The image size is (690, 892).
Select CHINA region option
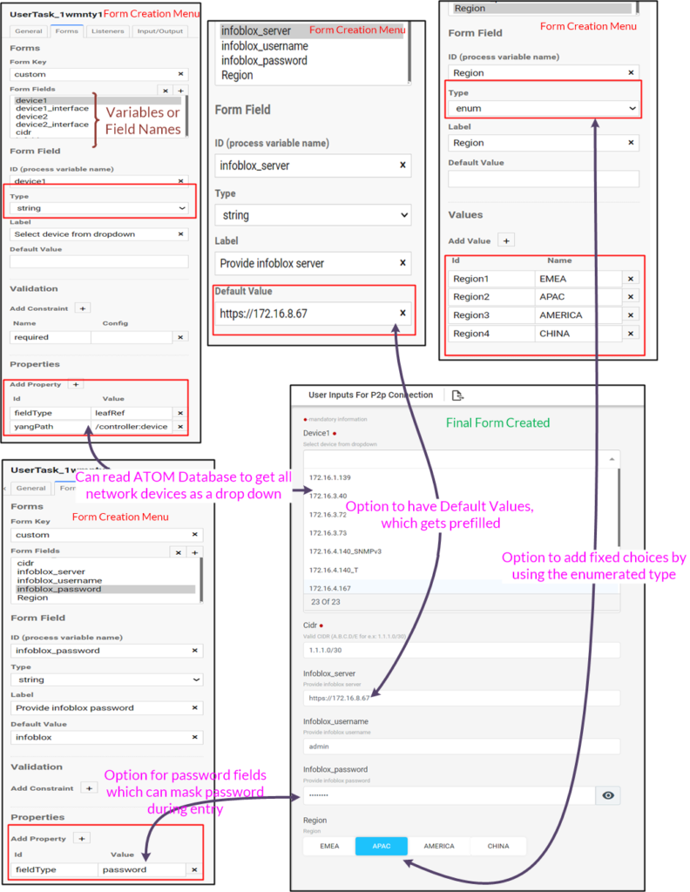click(497, 846)
